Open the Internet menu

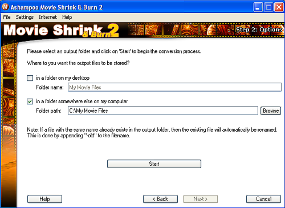pyautogui.click(x=48, y=17)
